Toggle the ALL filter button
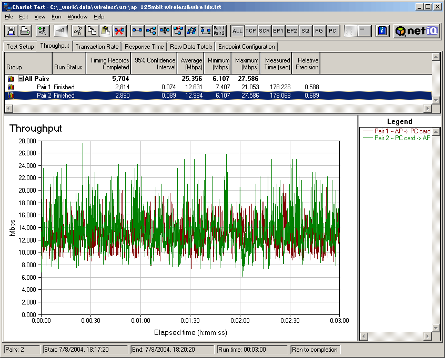The width and height of the screenshot is (445, 358). tap(237, 31)
